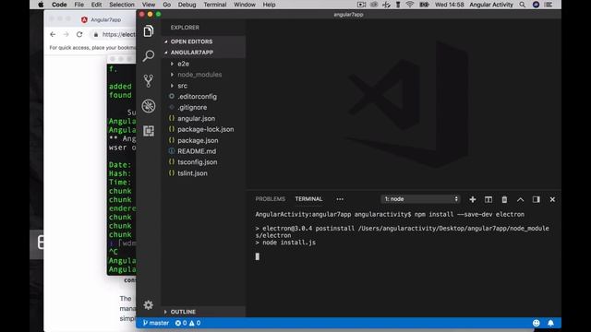This screenshot has width=591, height=332.
Task: Click the Siri icon in the menu bar
Action: click(536, 5)
